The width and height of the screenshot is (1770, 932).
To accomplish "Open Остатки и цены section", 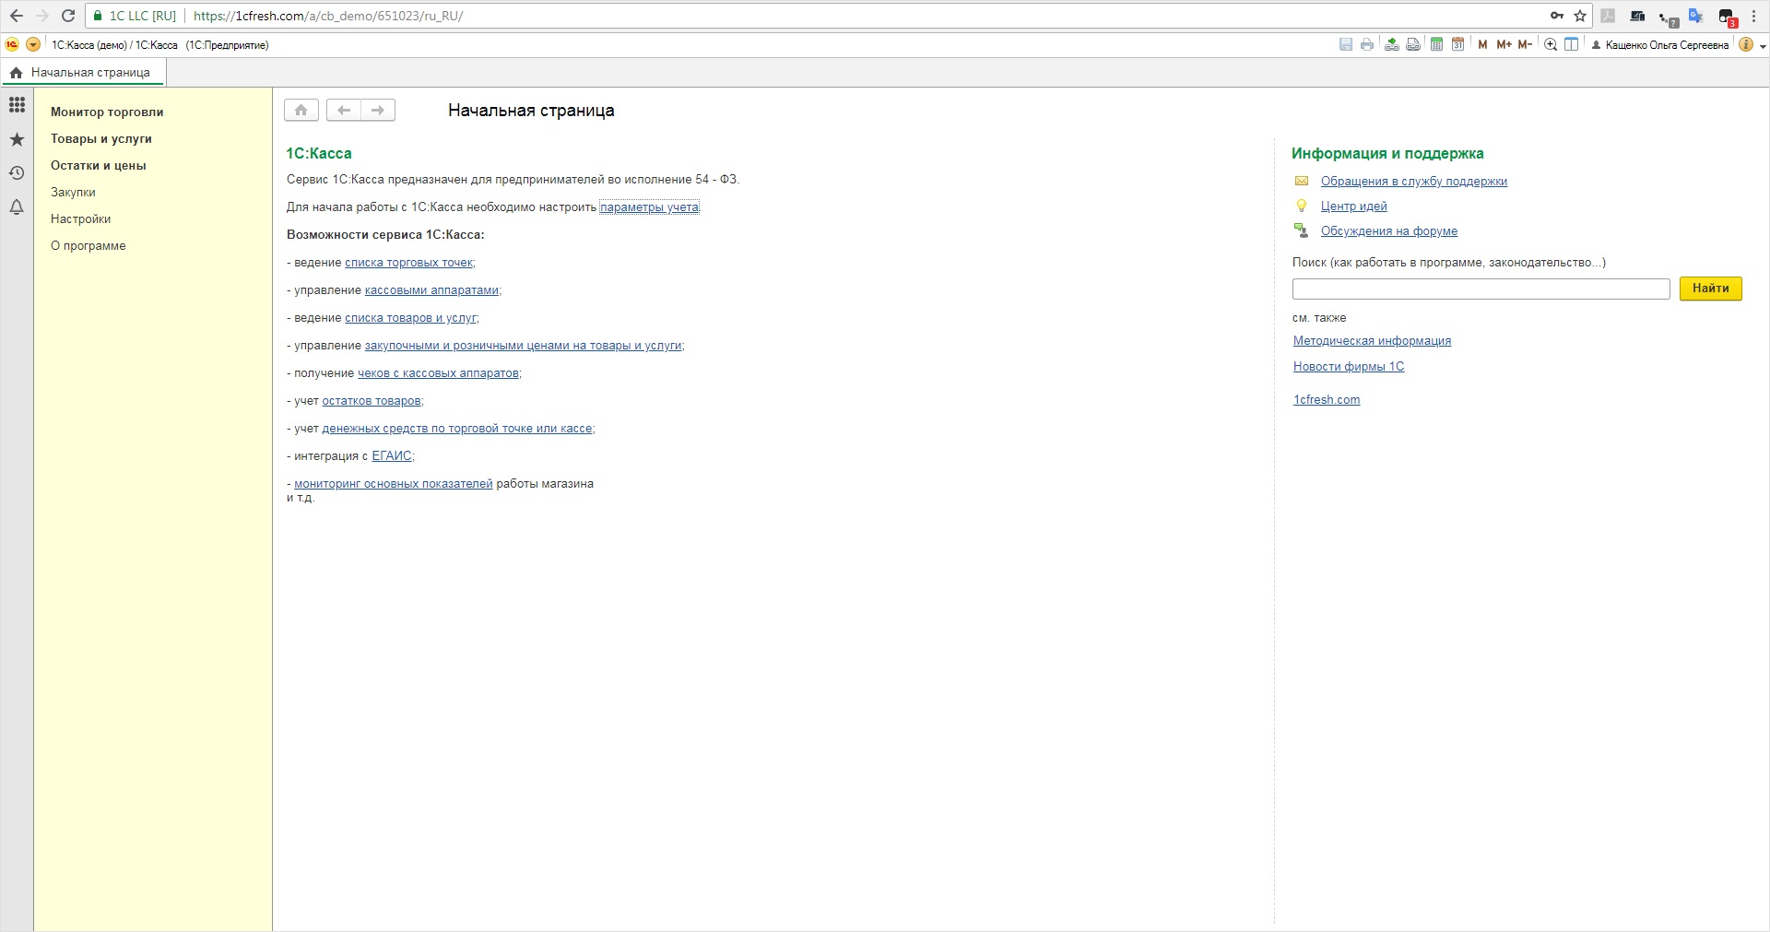I will point(99,165).
